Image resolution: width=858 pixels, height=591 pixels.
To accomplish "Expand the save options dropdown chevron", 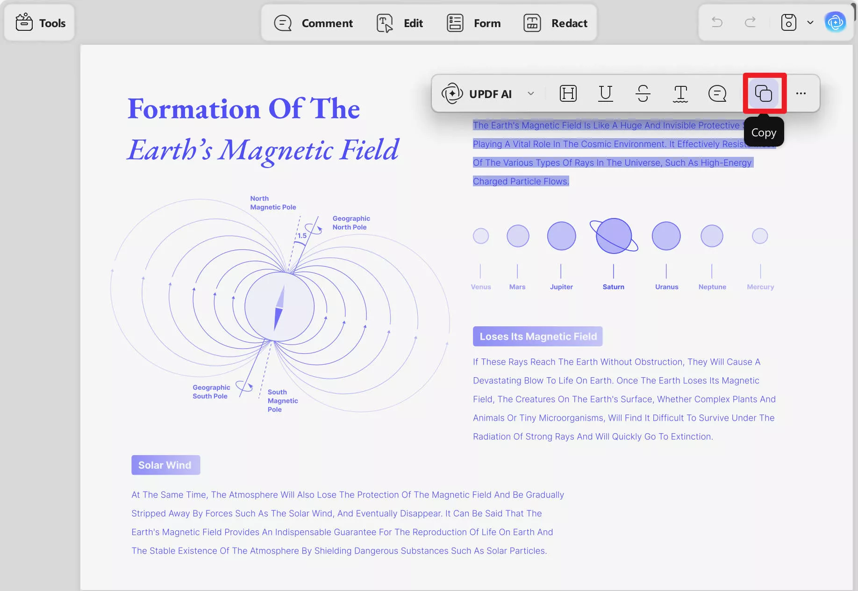I will 810,22.
